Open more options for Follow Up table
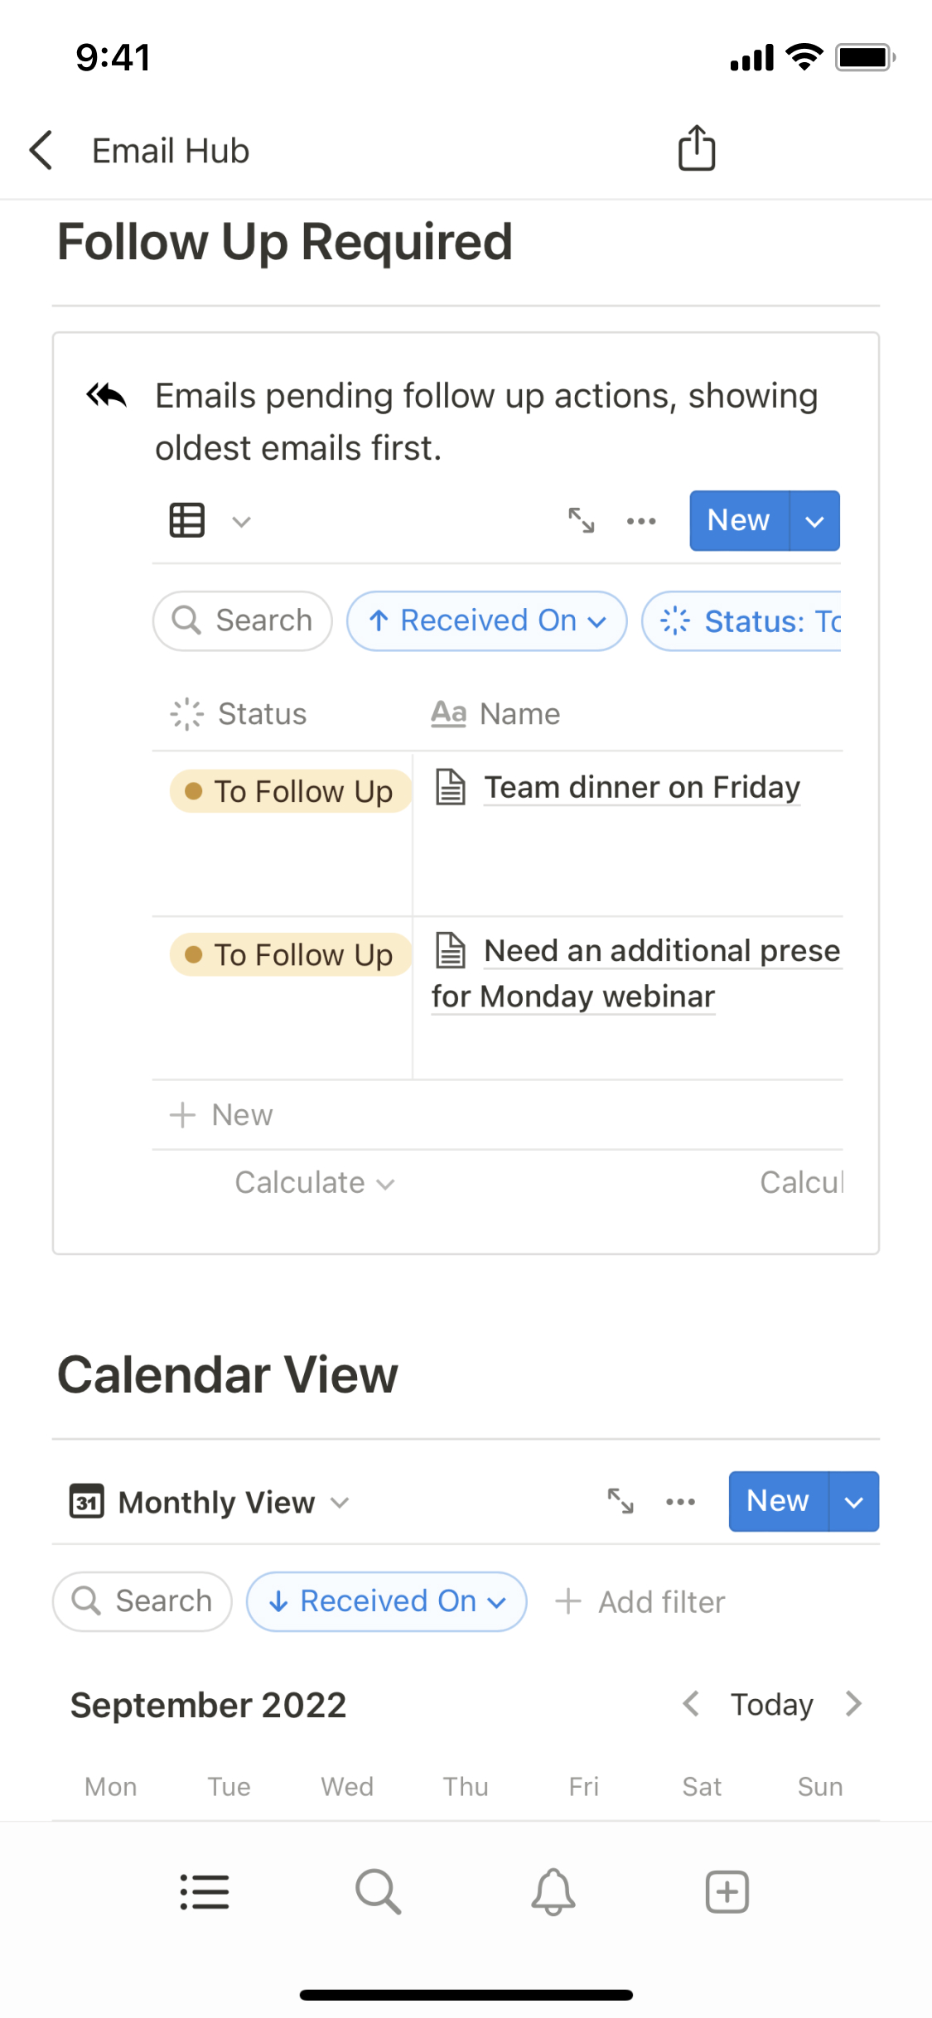The image size is (932, 2018). pyautogui.click(x=641, y=521)
